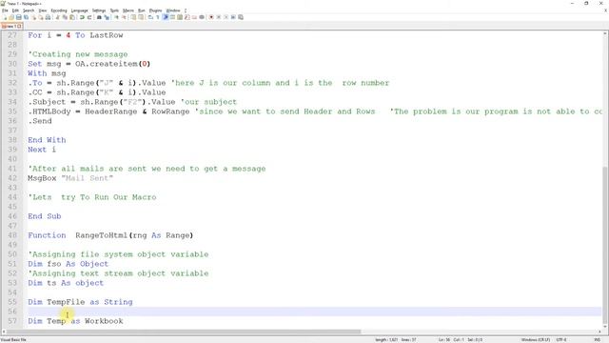Click the Close All toolbar icon

pos(41,17)
